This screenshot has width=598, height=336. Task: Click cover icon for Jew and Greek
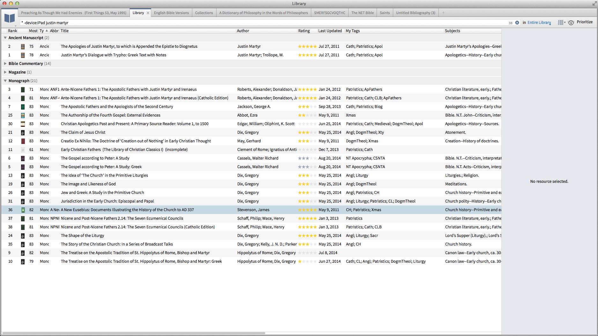coord(23,193)
